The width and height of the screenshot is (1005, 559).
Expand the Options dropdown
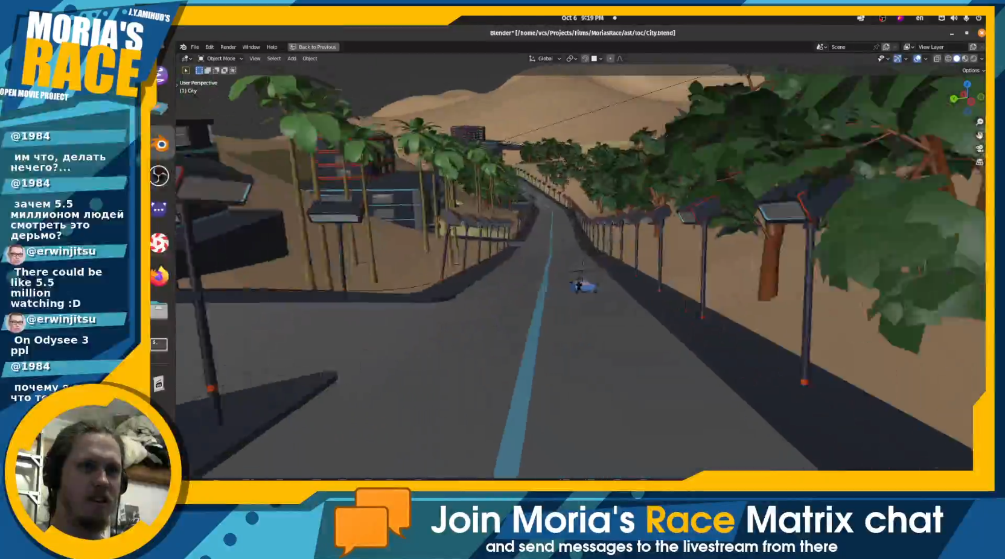(973, 71)
